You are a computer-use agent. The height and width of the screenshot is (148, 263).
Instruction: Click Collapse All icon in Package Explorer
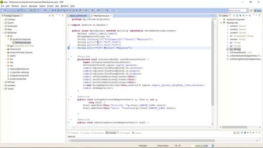tap(50, 16)
